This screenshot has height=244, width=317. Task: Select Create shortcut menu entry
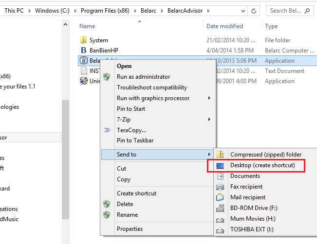(x=136, y=193)
